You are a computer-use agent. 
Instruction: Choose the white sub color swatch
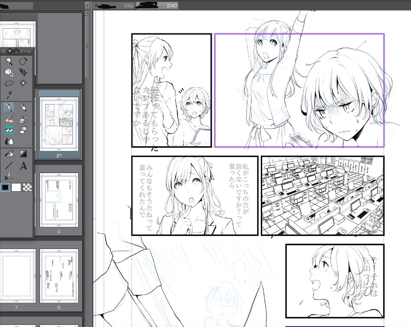point(16,187)
